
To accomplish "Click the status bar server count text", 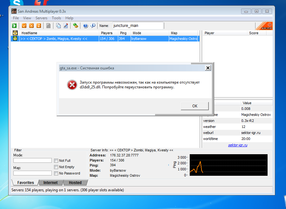I will 68,190.
